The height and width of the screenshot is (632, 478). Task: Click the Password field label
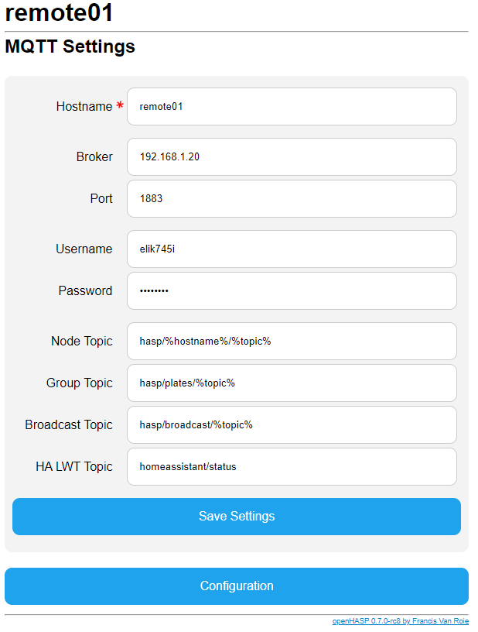click(x=85, y=290)
